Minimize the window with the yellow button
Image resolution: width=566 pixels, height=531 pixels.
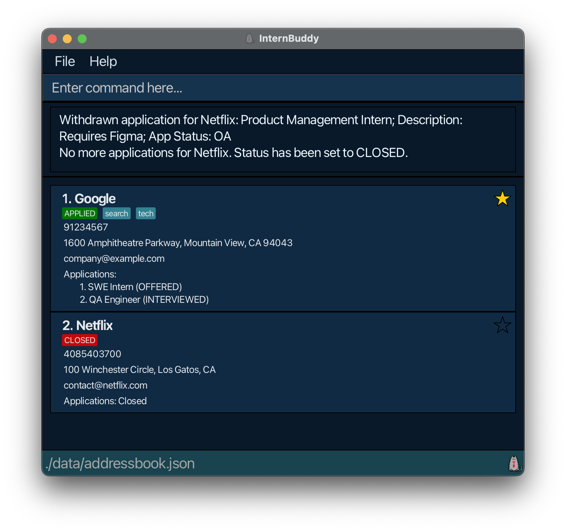(x=67, y=39)
